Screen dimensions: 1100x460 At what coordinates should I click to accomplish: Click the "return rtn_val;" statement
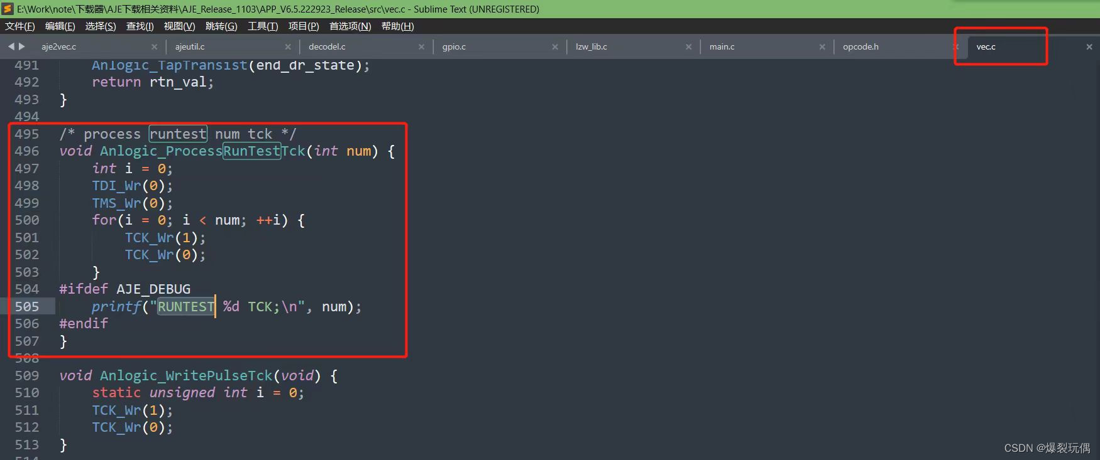(153, 82)
